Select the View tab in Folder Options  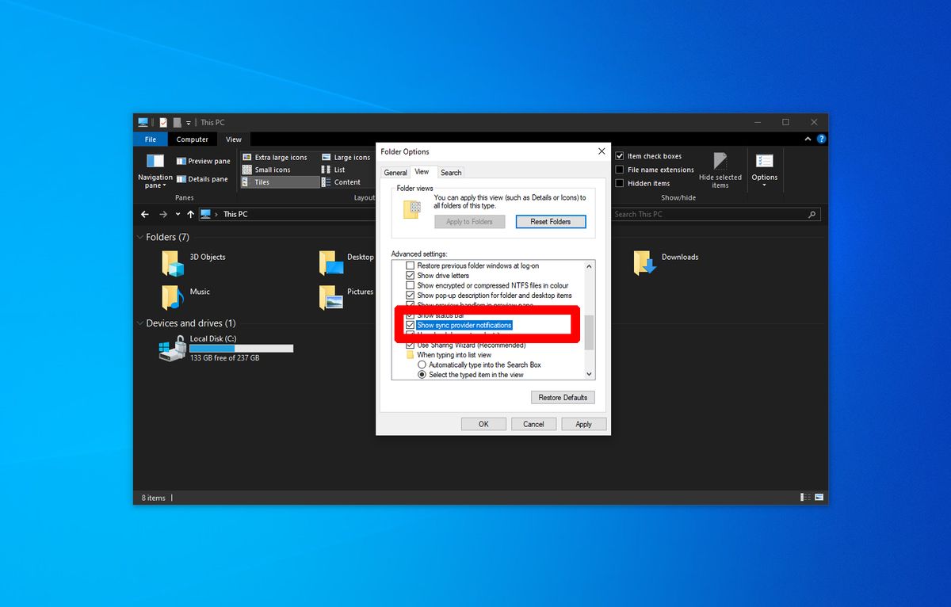pos(422,172)
